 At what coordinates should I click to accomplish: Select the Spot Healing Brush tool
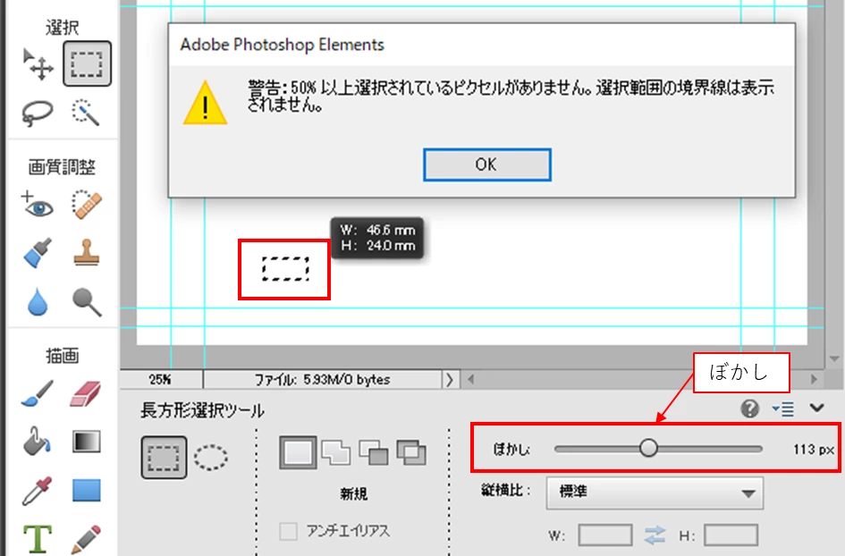(87, 204)
